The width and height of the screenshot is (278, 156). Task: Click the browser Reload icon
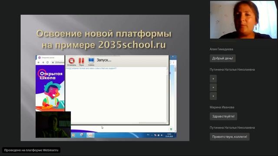pyautogui.click(x=47, y=62)
